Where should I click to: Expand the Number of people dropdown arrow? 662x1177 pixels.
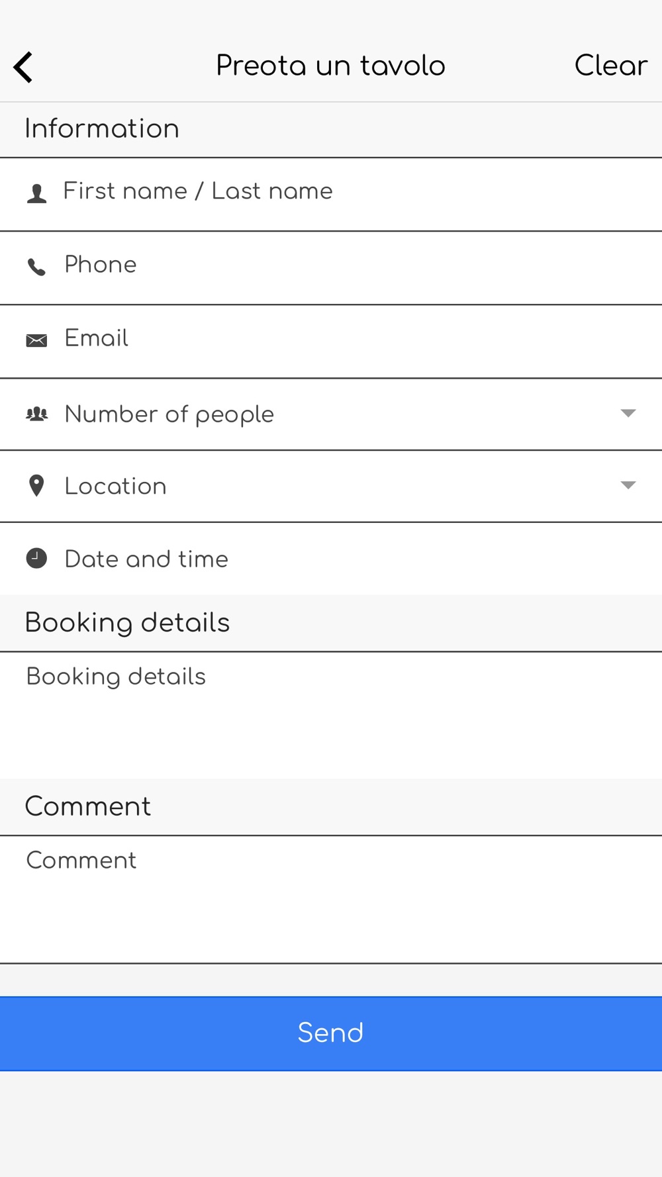tap(628, 413)
